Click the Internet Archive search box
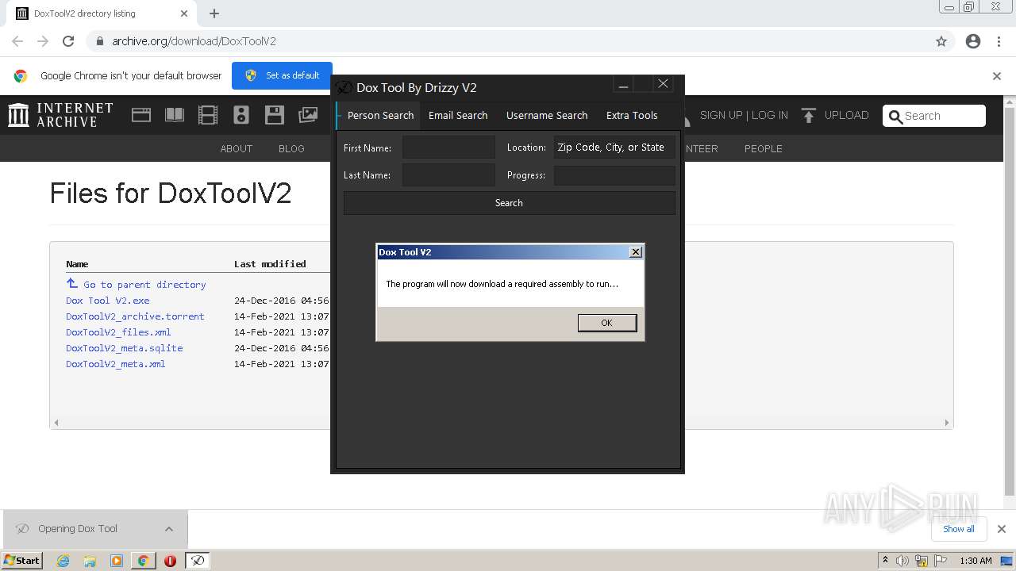This screenshot has width=1016, height=571. pyautogui.click(x=934, y=116)
